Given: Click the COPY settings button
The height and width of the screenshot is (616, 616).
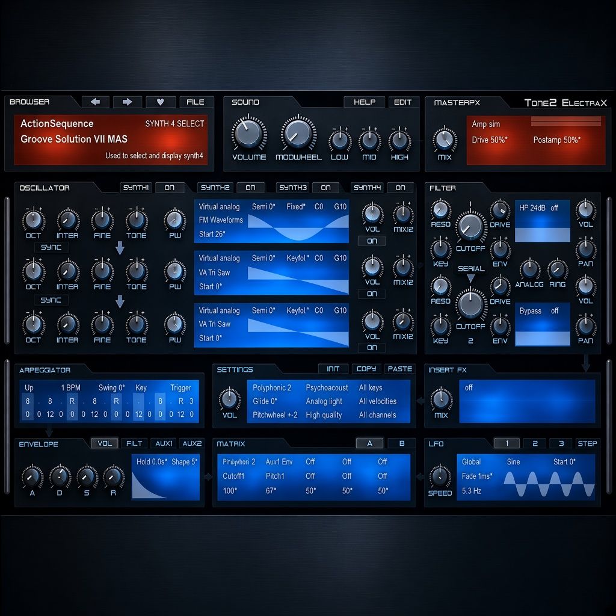Looking at the screenshot, I should coord(366,369).
